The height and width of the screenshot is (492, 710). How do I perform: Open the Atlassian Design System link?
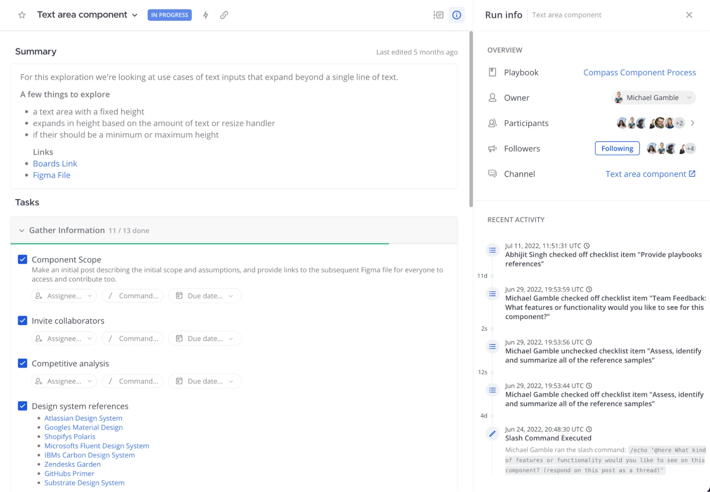[83, 418]
